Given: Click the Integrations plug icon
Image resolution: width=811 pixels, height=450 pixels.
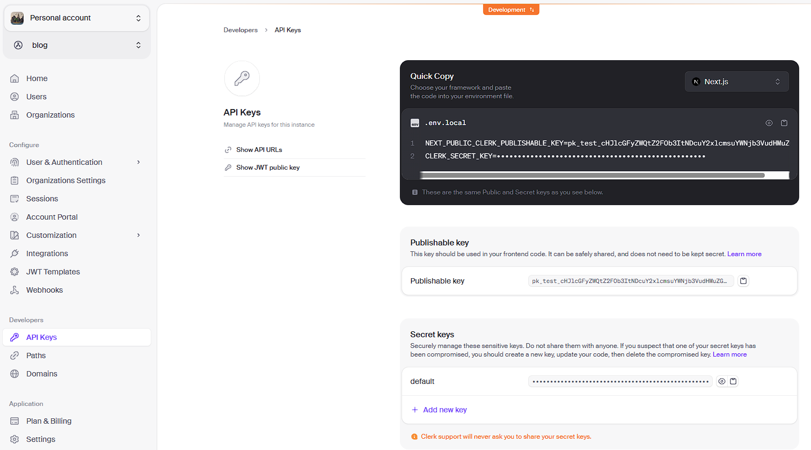Looking at the screenshot, I should (14, 253).
